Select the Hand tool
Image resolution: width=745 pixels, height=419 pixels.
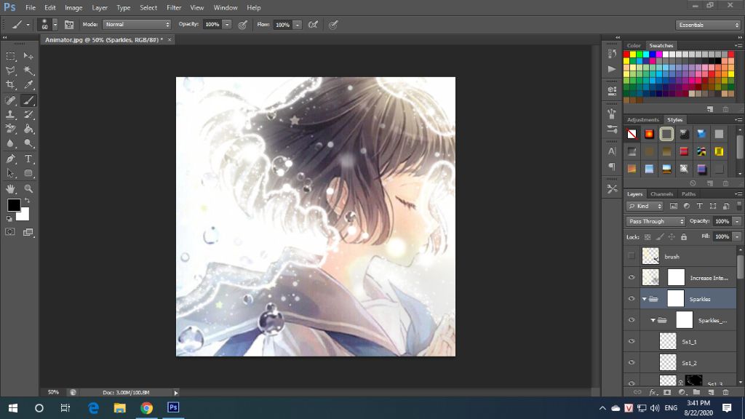(x=10, y=188)
